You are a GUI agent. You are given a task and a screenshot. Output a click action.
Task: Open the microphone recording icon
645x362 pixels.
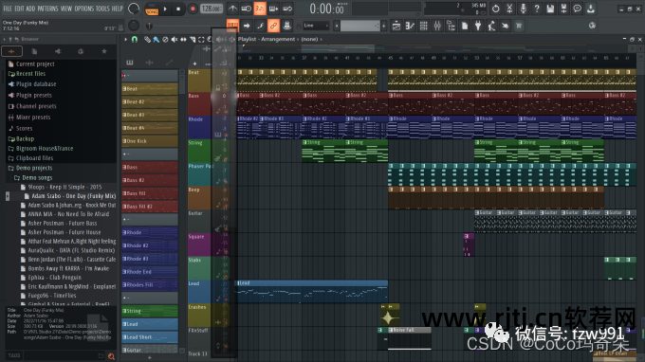(523, 9)
